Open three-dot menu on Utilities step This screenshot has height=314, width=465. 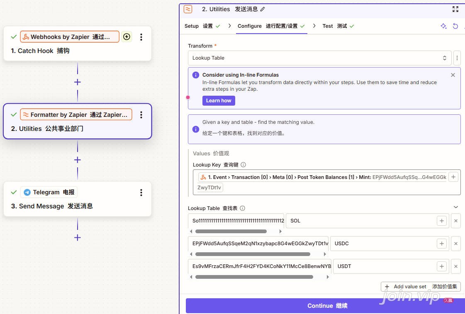(x=141, y=115)
